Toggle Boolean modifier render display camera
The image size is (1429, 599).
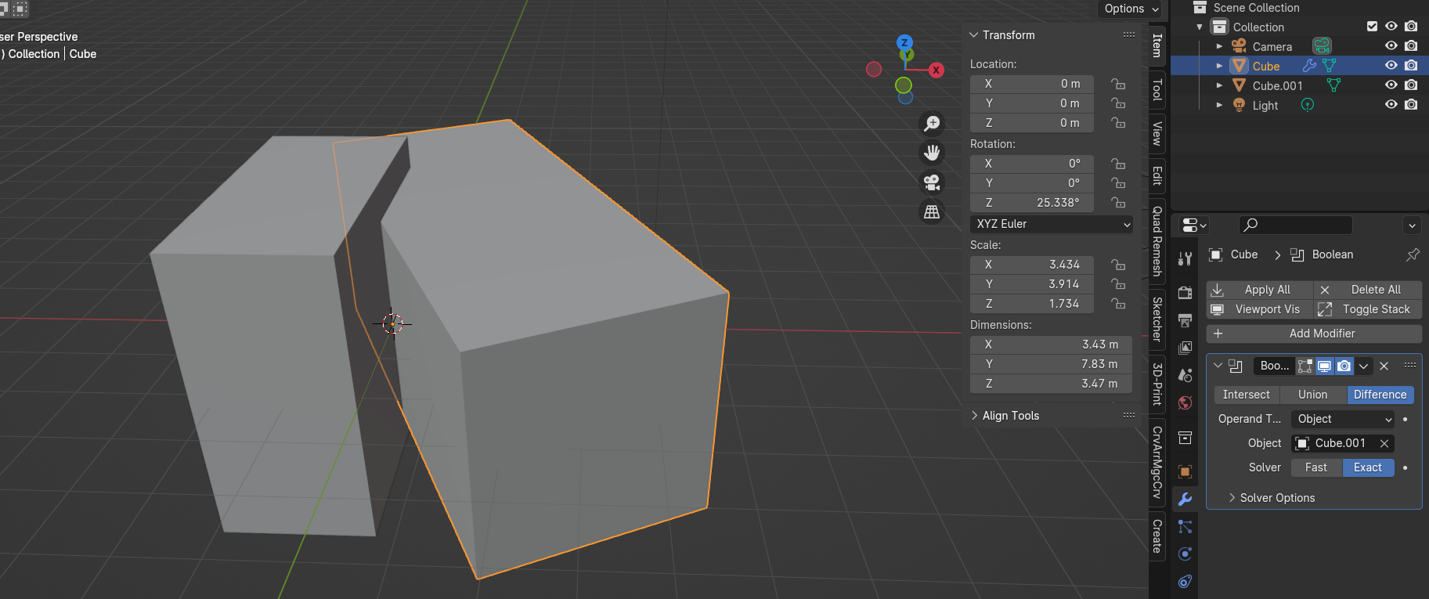click(x=1344, y=366)
